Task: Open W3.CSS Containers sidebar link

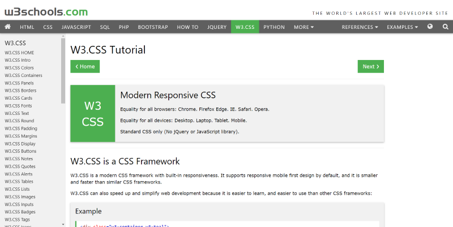Action: (x=23, y=75)
